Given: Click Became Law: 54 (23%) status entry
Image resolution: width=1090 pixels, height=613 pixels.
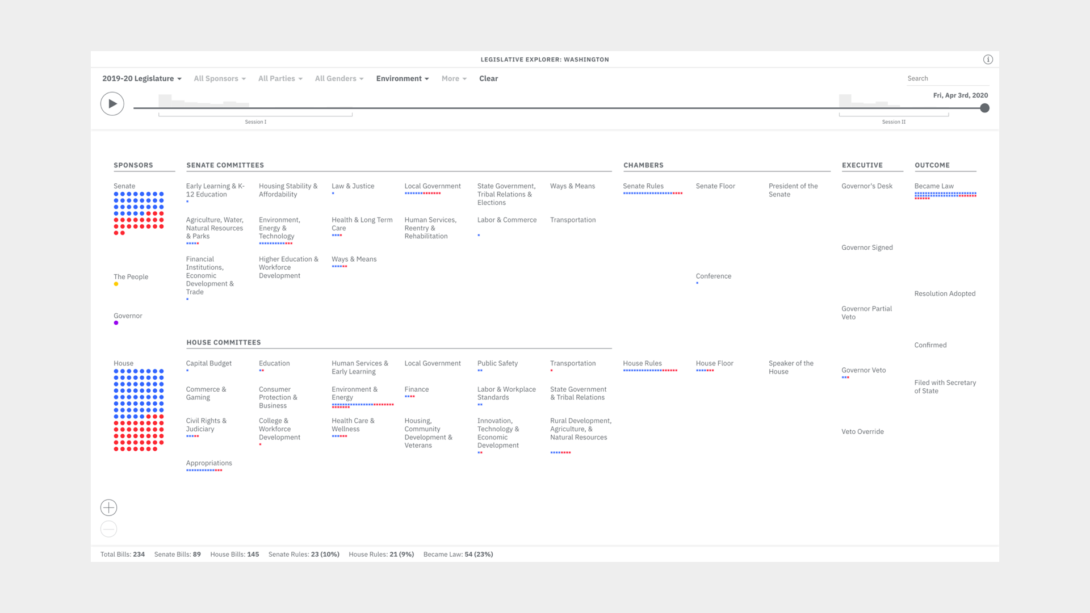Looking at the screenshot, I should [x=458, y=555].
